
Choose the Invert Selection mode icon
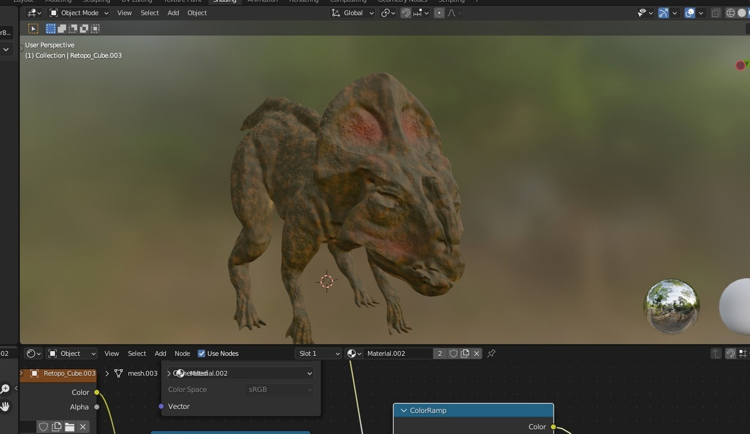tap(84, 28)
